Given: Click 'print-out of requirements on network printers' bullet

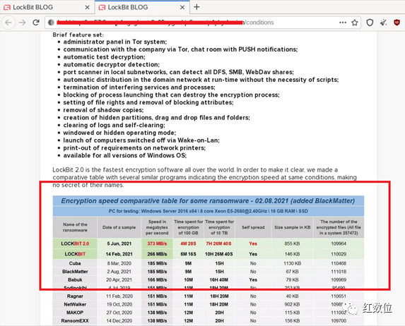Looking at the screenshot, I should click(134, 147).
